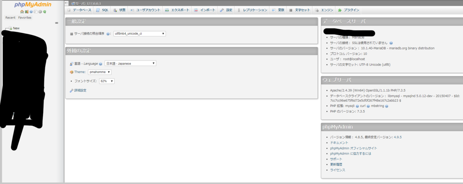Click help icon after curl extension

368,106
